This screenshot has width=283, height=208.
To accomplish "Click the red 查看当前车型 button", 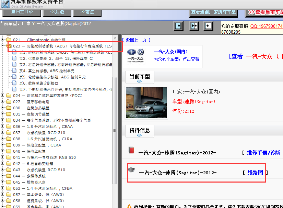I will point(264,13).
